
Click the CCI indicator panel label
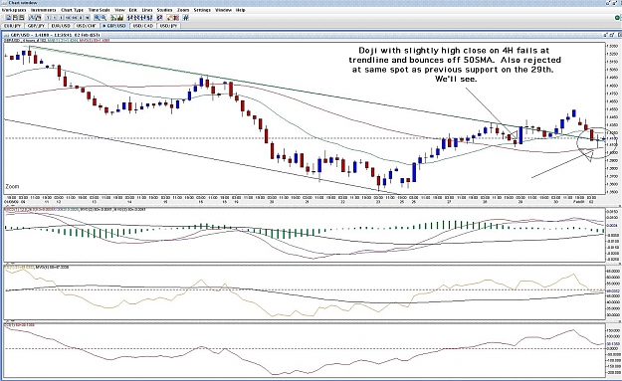tap(20, 324)
